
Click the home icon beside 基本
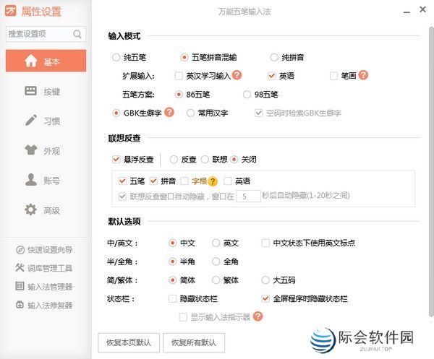(x=31, y=61)
